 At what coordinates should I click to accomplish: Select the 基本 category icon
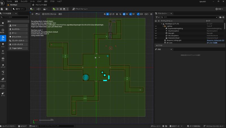click(3, 38)
